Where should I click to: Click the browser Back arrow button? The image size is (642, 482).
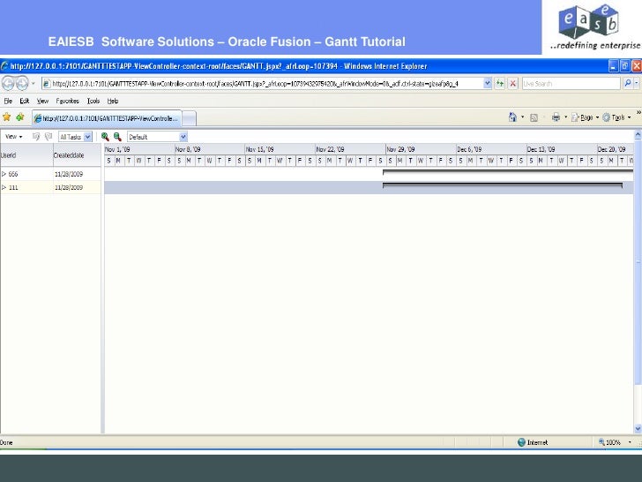click(x=8, y=83)
